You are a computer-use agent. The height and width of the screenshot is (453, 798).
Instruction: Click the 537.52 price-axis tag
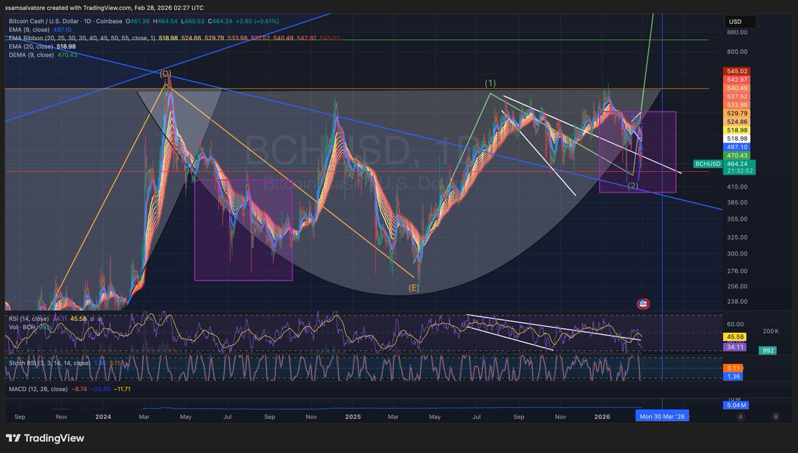click(737, 96)
